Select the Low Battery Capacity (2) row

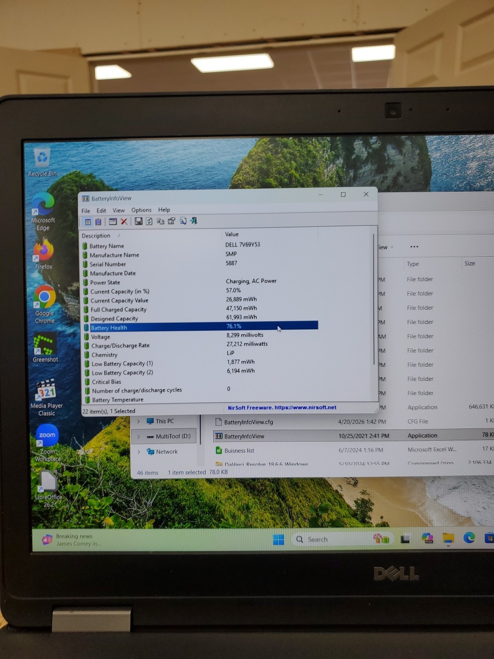tap(200, 372)
